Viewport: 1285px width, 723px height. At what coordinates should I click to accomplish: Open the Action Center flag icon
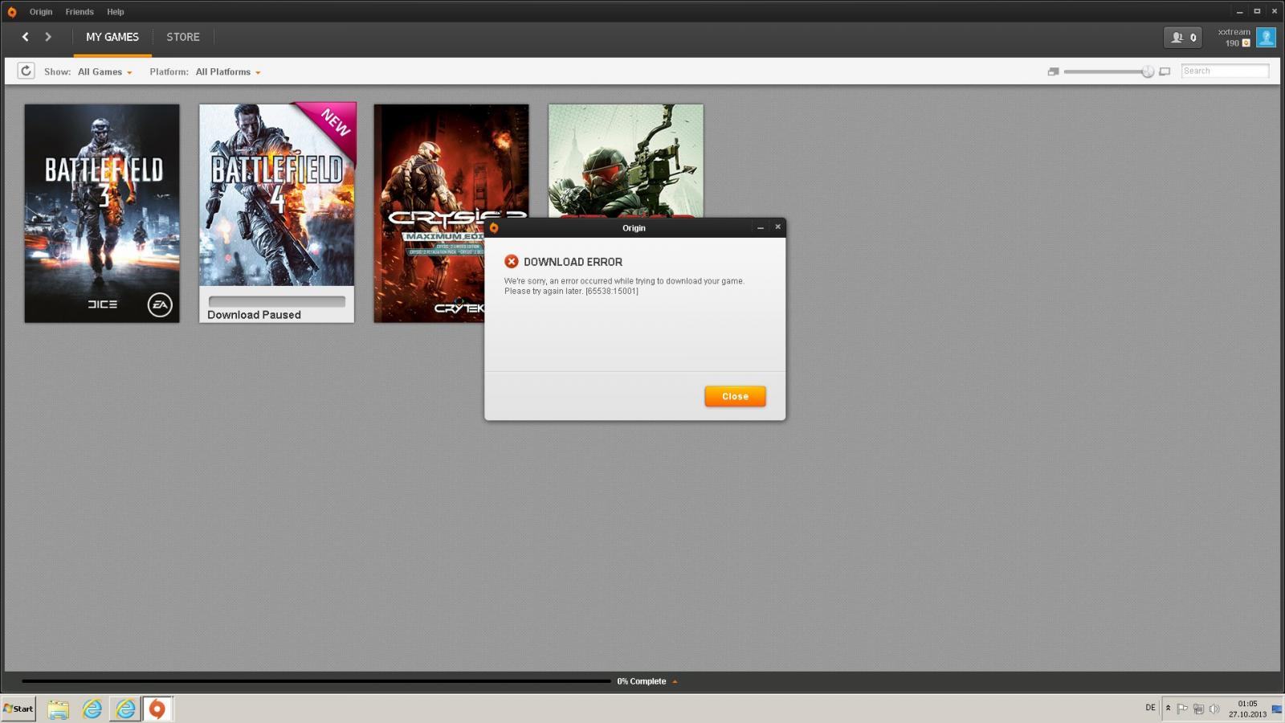1182,709
